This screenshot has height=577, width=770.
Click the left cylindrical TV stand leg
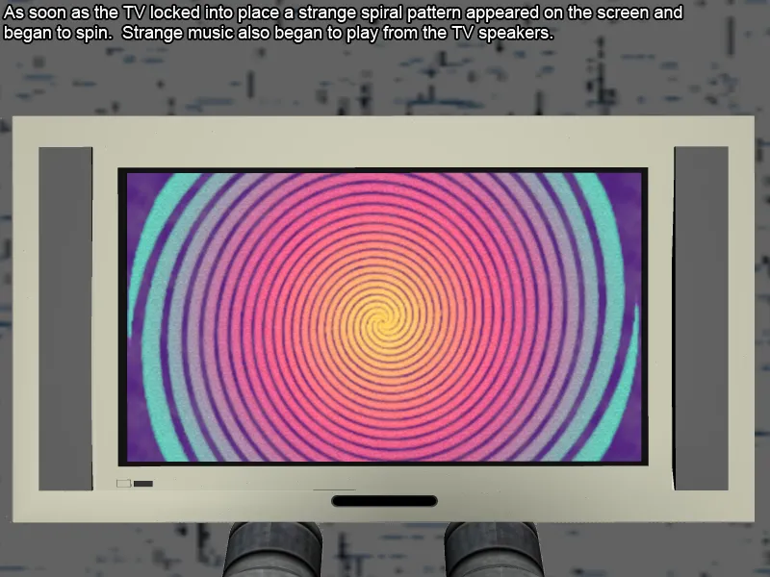tap(273, 549)
